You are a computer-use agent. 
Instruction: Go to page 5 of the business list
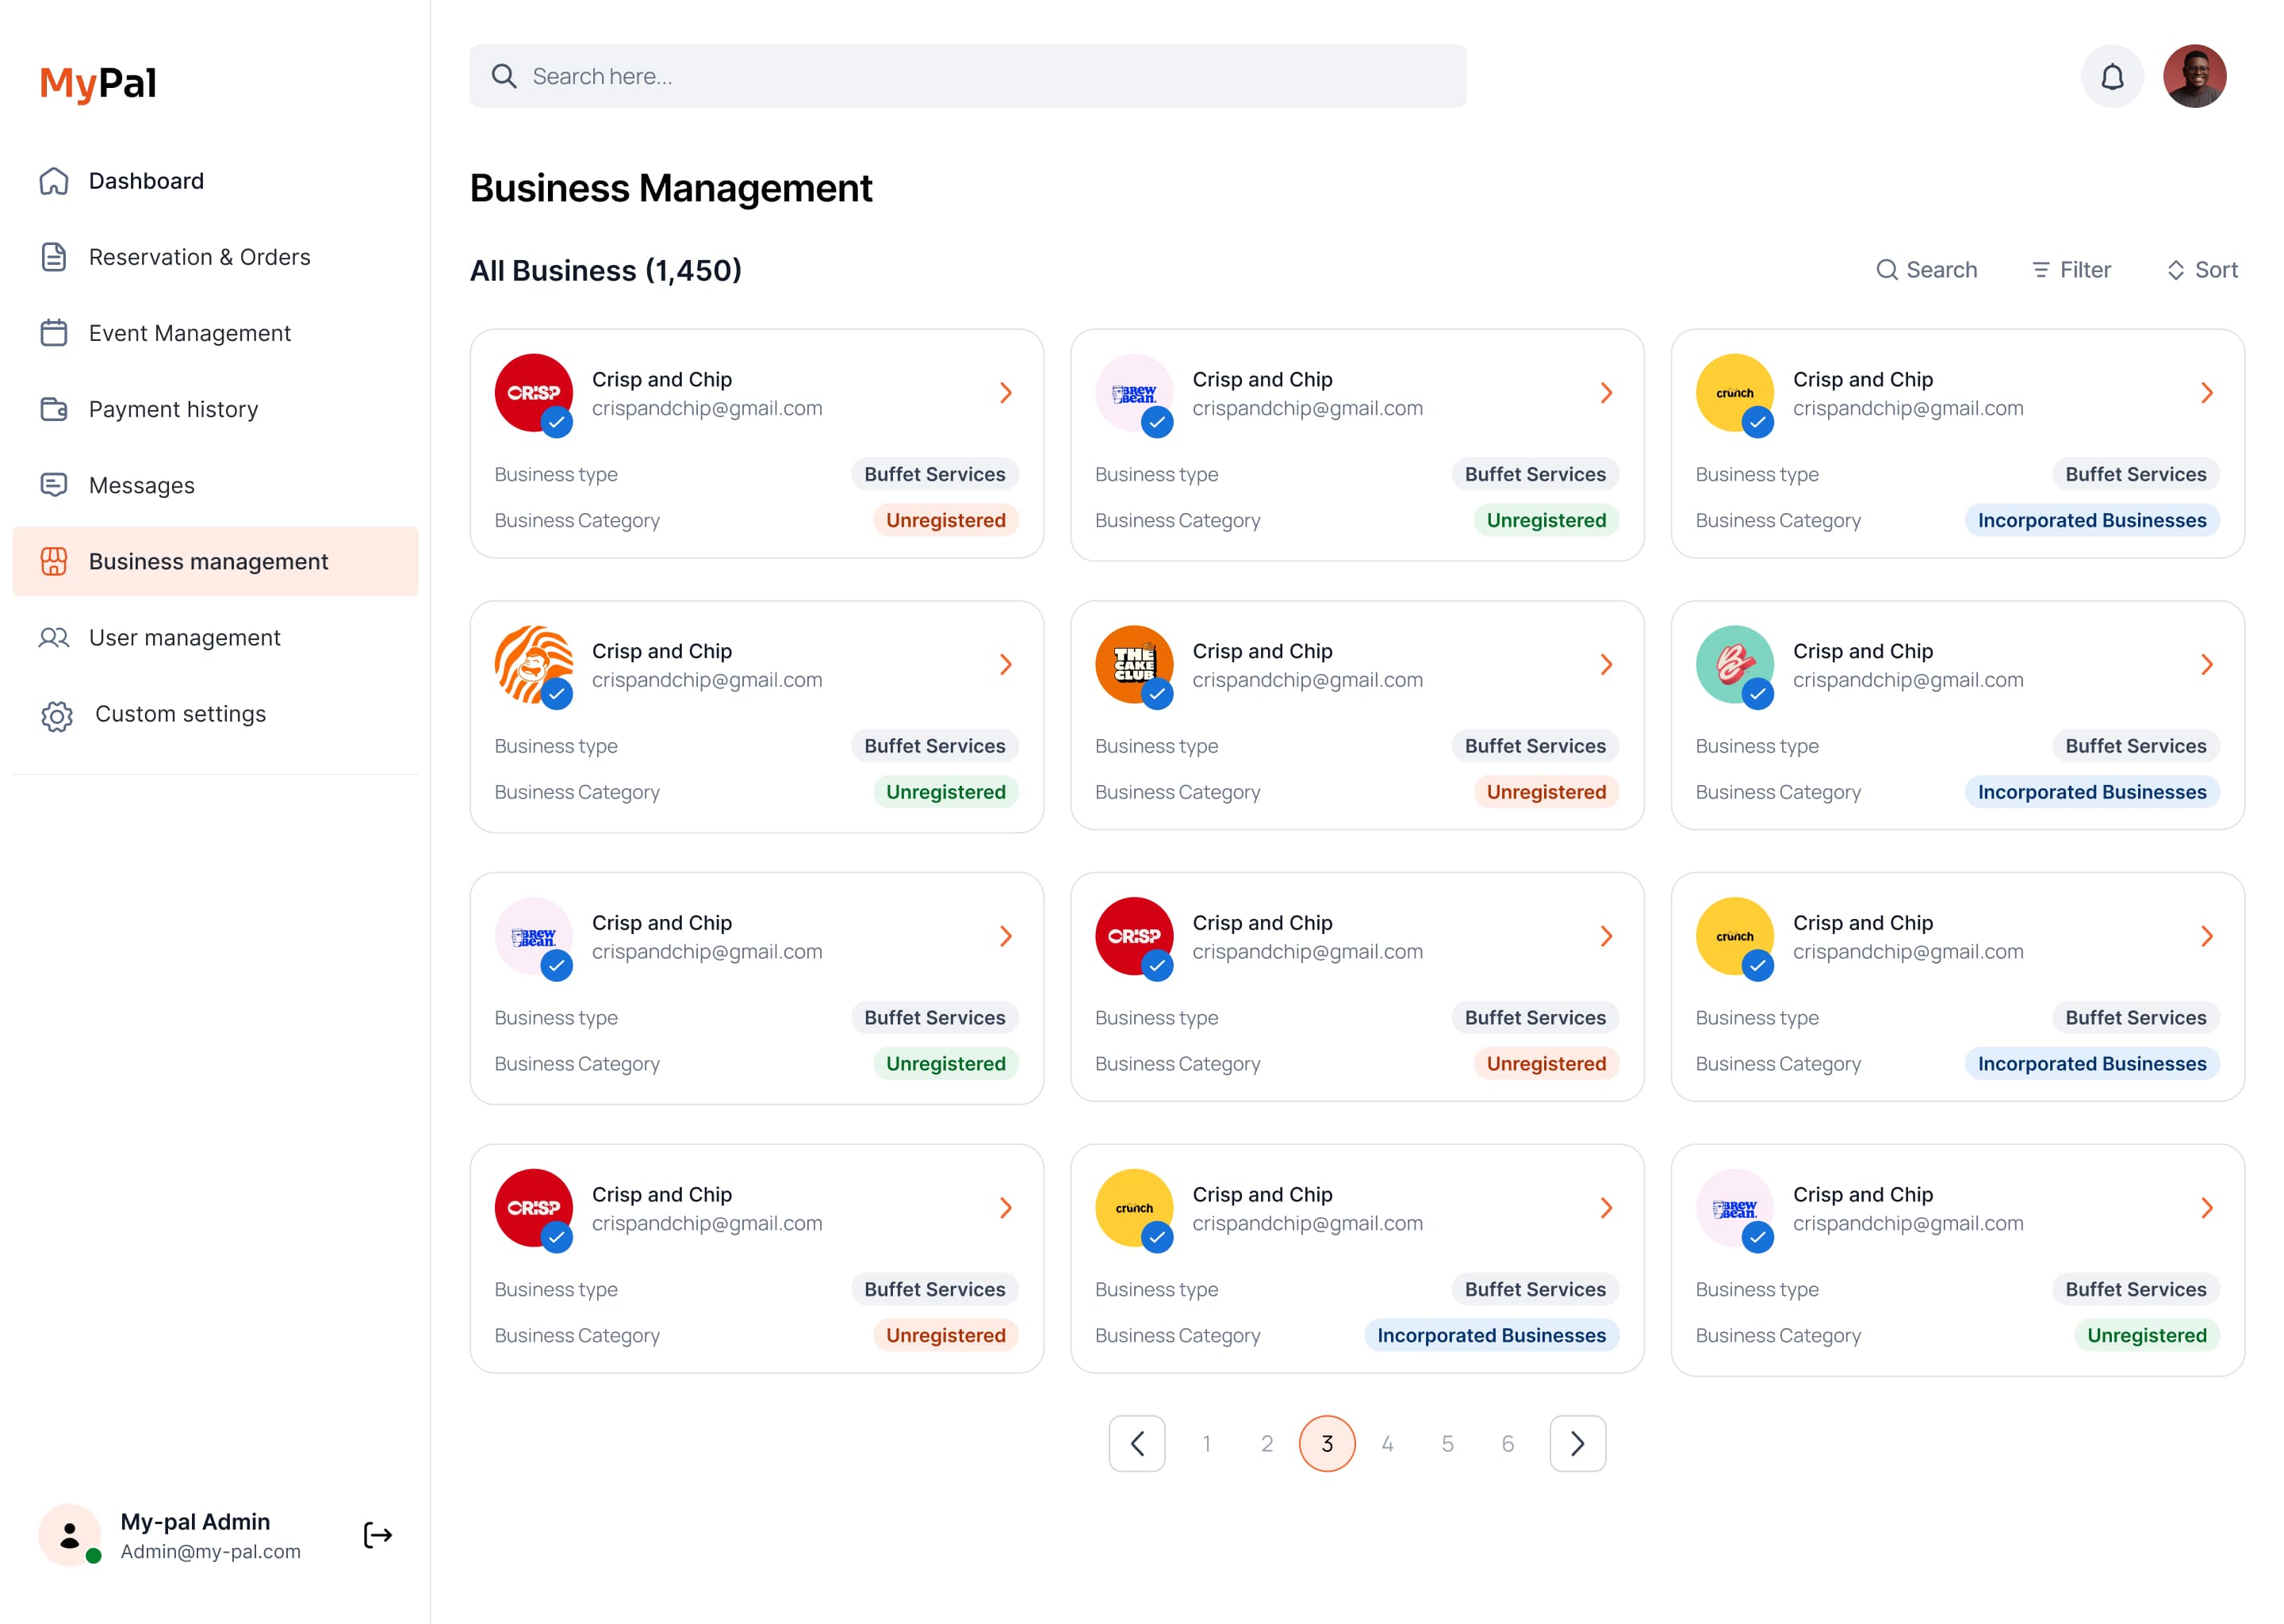pos(1447,1443)
